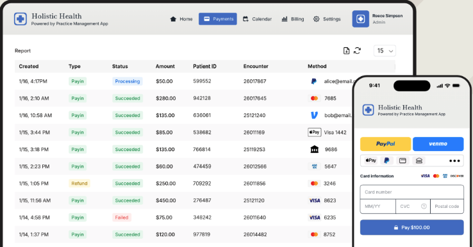Focus the Postal code field
The height and width of the screenshot is (247, 473).
click(447, 206)
